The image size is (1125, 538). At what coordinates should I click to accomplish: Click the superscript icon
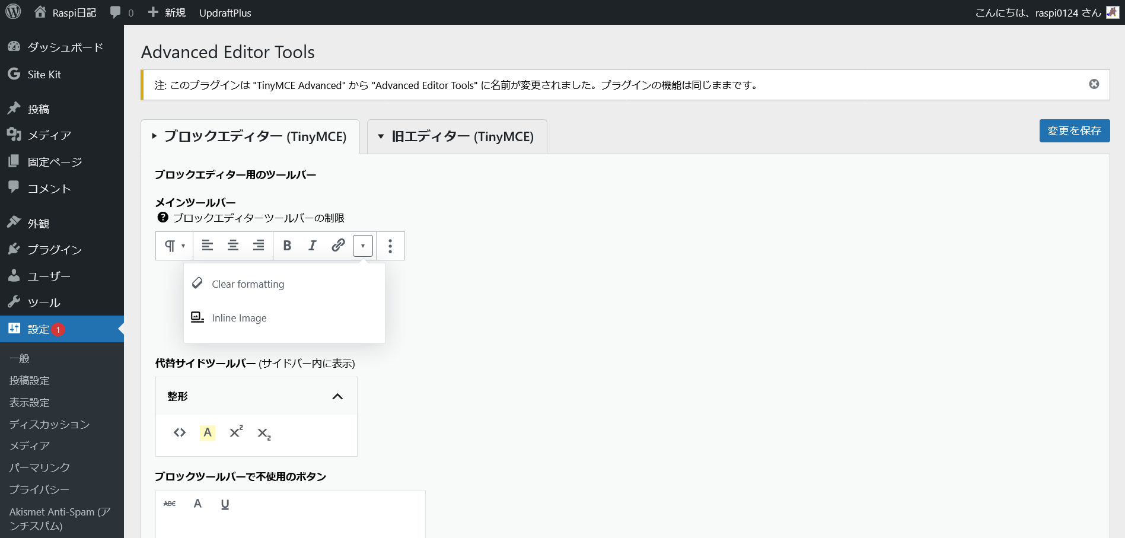(236, 432)
